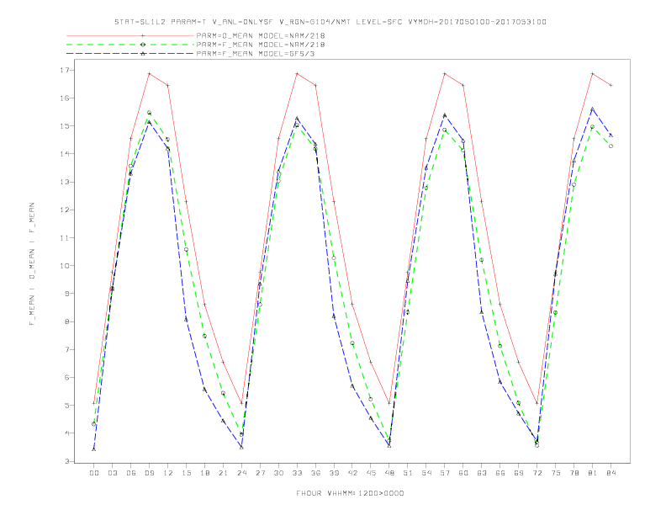
Task: Click x-axis hour label 18
Action: tap(204, 473)
